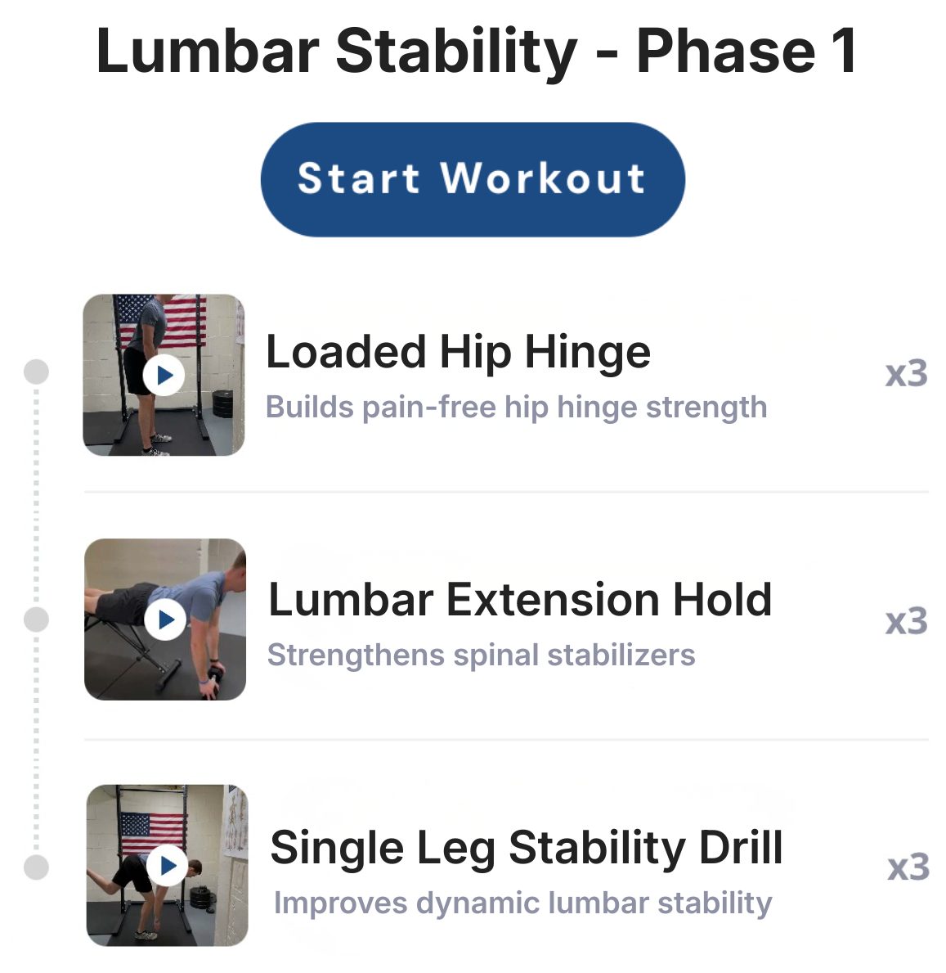
Task: Open the Lumbar Extension Hold exercise title
Action: click(520, 599)
